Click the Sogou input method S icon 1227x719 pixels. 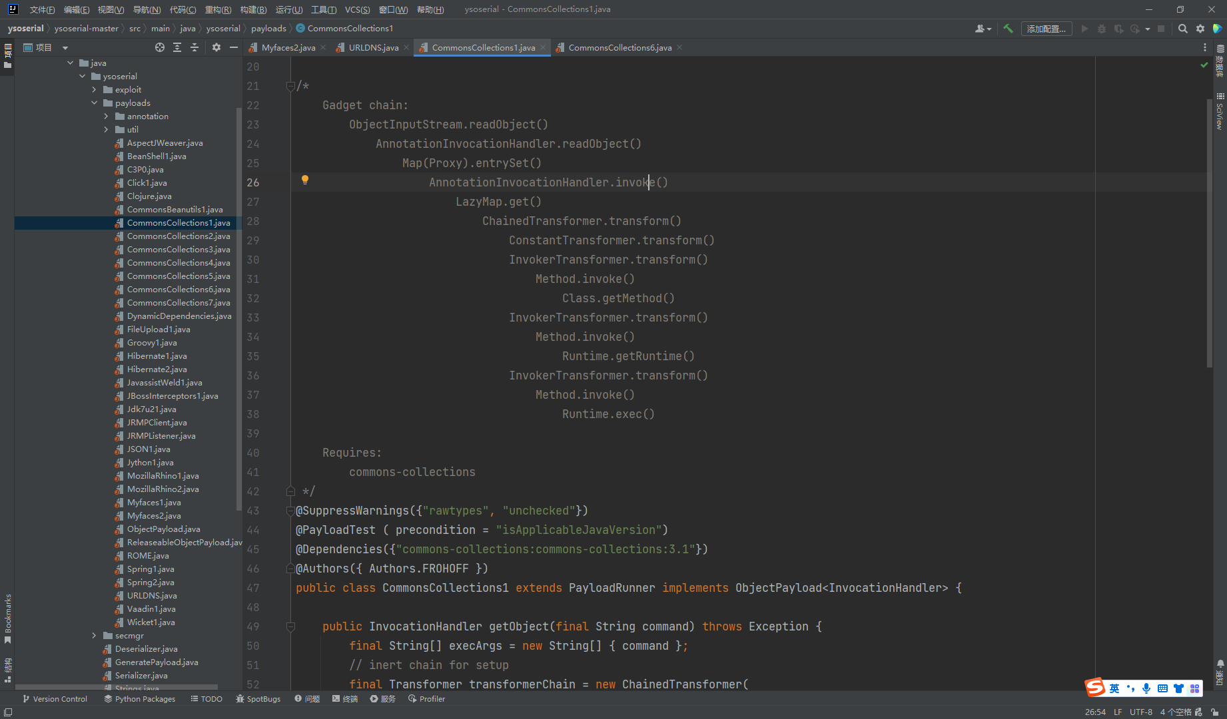pos(1095,687)
